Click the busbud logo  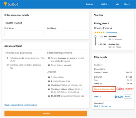11,4
